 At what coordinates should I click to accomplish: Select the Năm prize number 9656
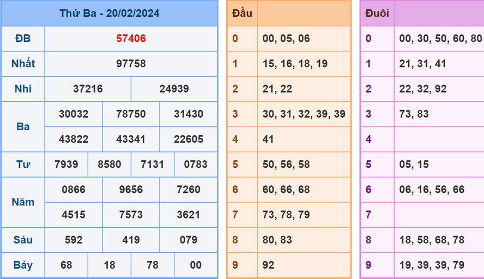[131, 190]
